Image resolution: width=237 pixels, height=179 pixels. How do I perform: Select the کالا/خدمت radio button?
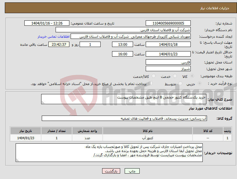(x=153, y=76)
